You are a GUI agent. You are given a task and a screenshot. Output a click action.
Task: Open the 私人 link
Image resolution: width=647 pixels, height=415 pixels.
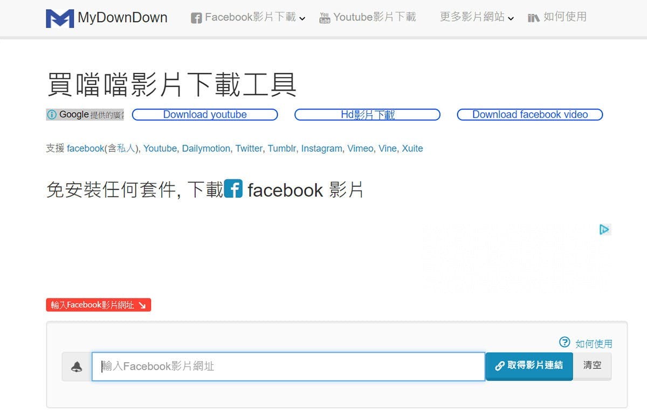(126, 149)
